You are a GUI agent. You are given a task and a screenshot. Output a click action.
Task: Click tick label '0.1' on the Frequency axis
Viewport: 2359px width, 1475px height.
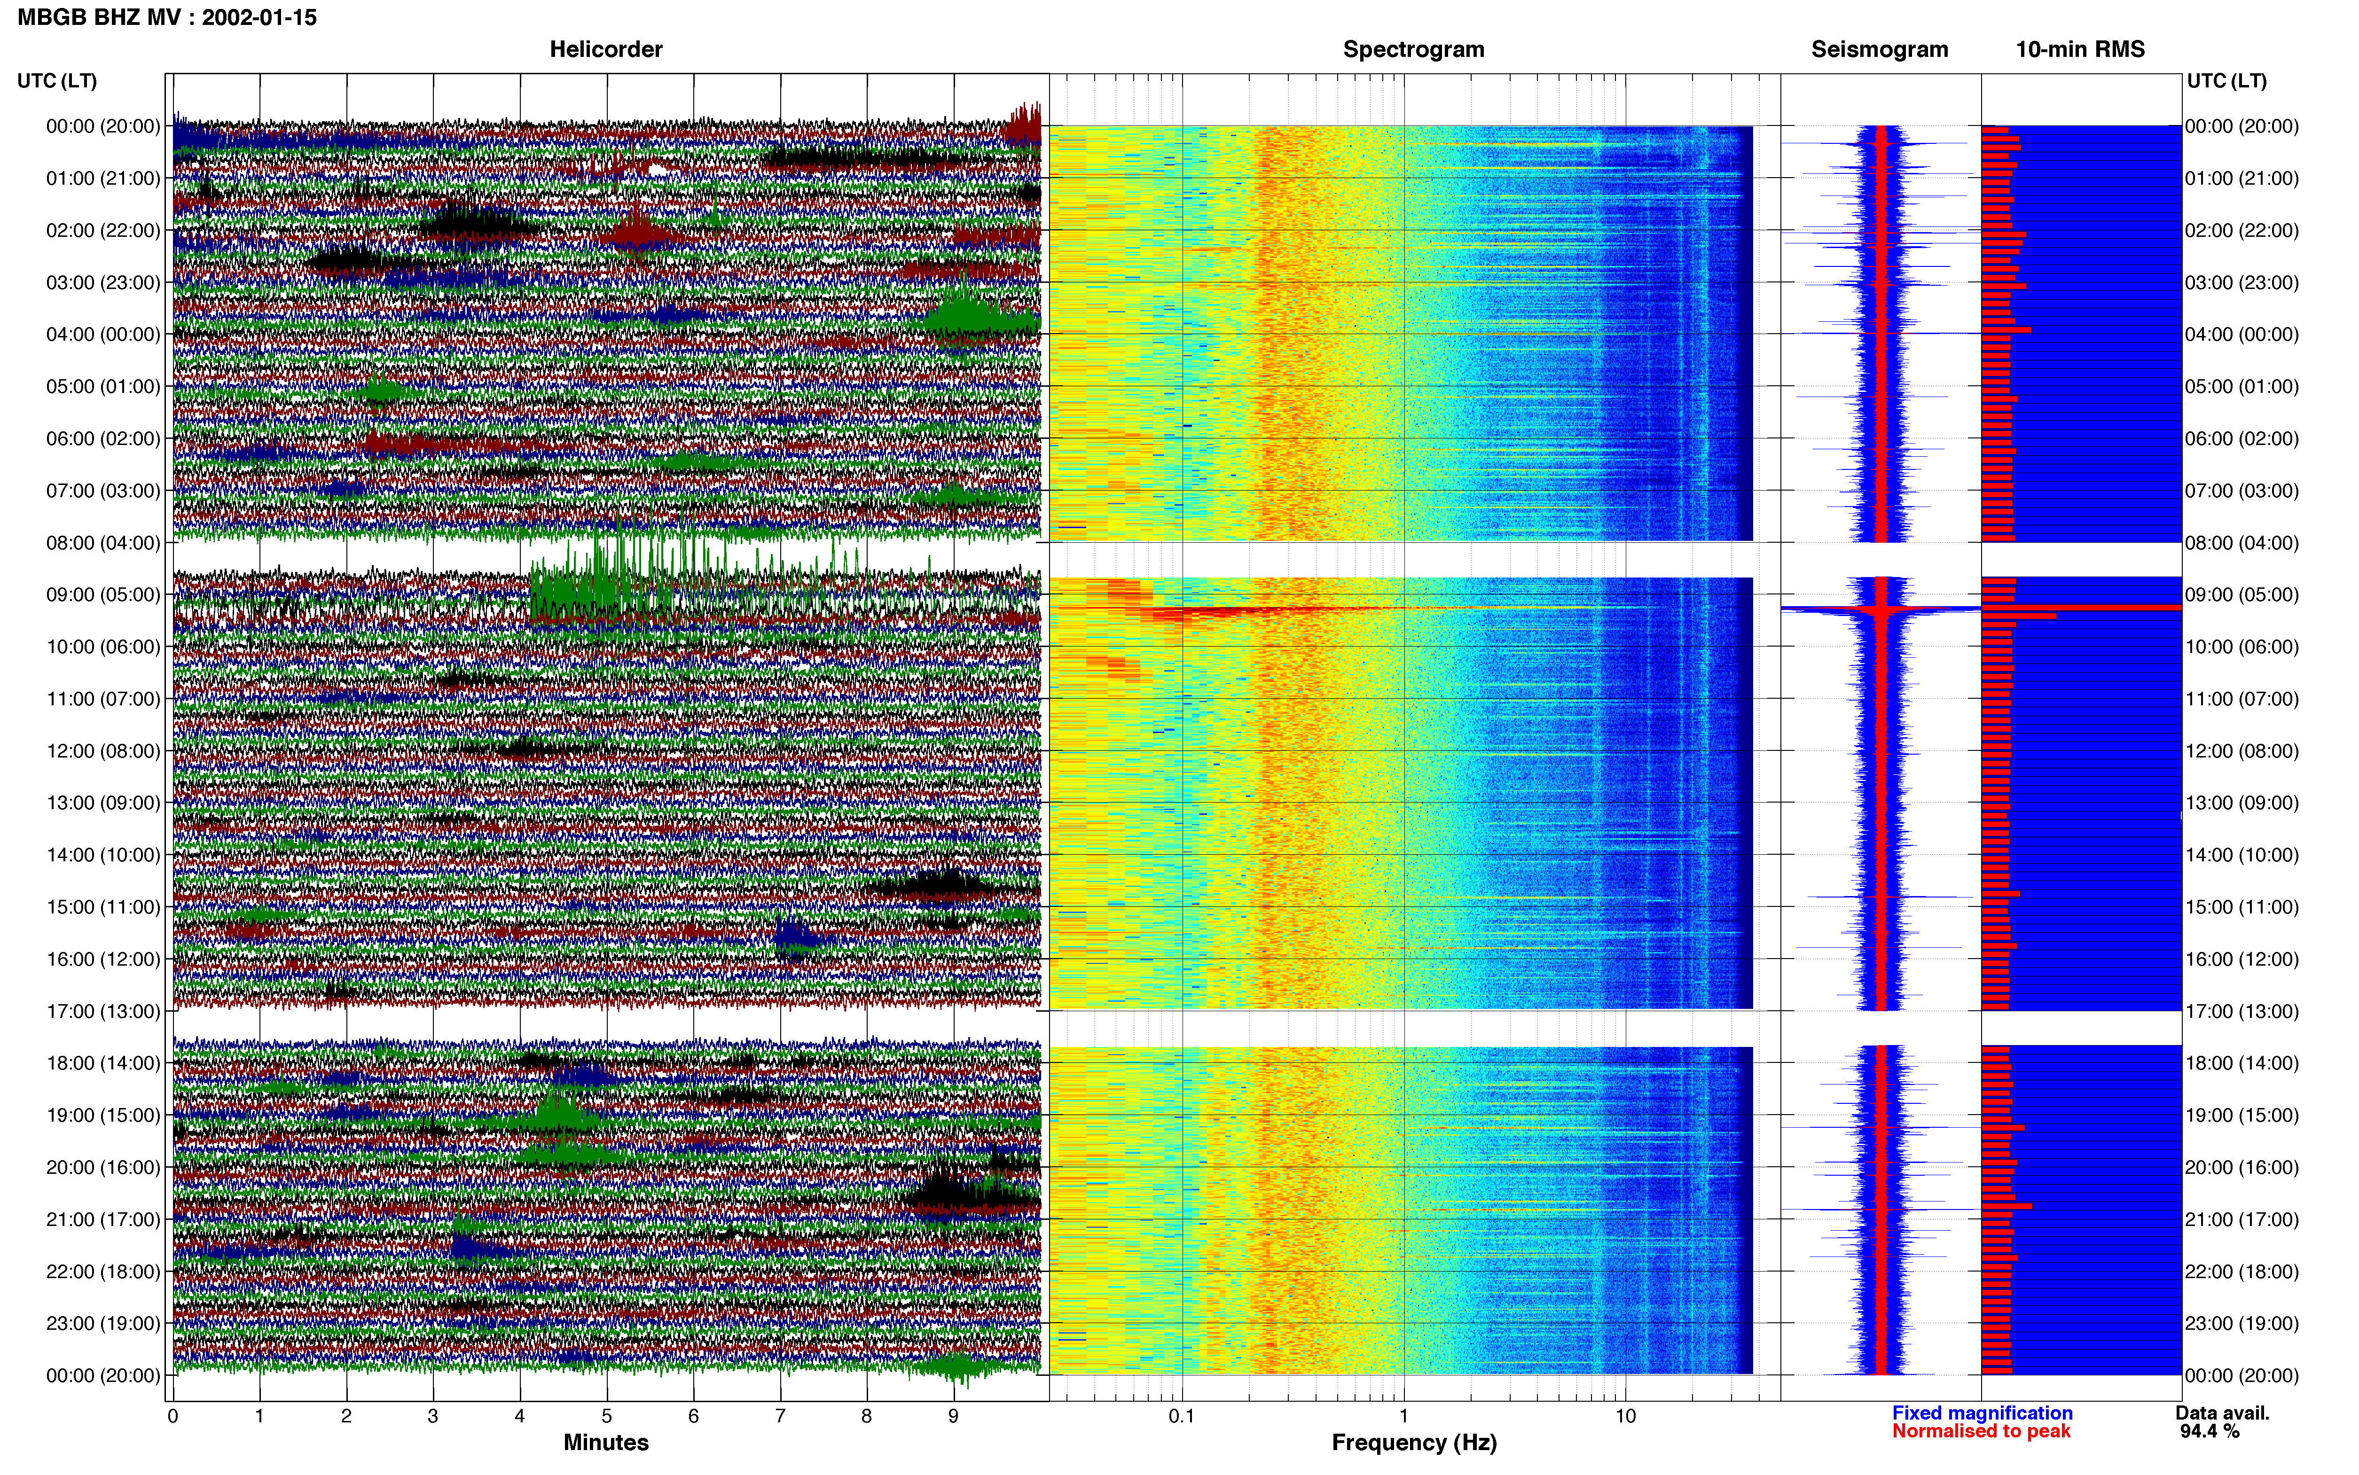tap(1182, 1416)
